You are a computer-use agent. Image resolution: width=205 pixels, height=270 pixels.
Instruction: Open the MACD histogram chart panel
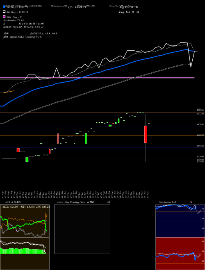(x=25, y=254)
